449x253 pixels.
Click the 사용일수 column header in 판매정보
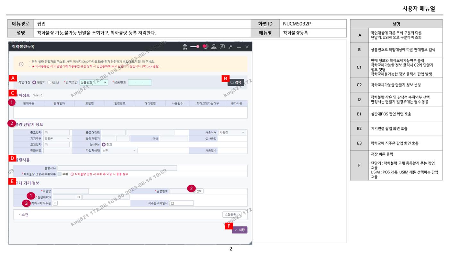coord(177,103)
